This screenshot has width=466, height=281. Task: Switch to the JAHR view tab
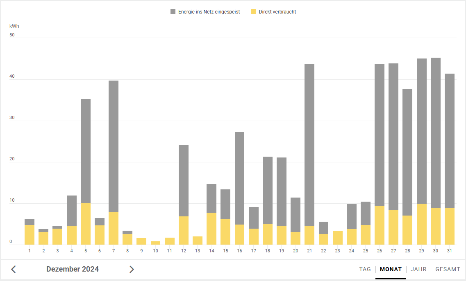[418, 269]
